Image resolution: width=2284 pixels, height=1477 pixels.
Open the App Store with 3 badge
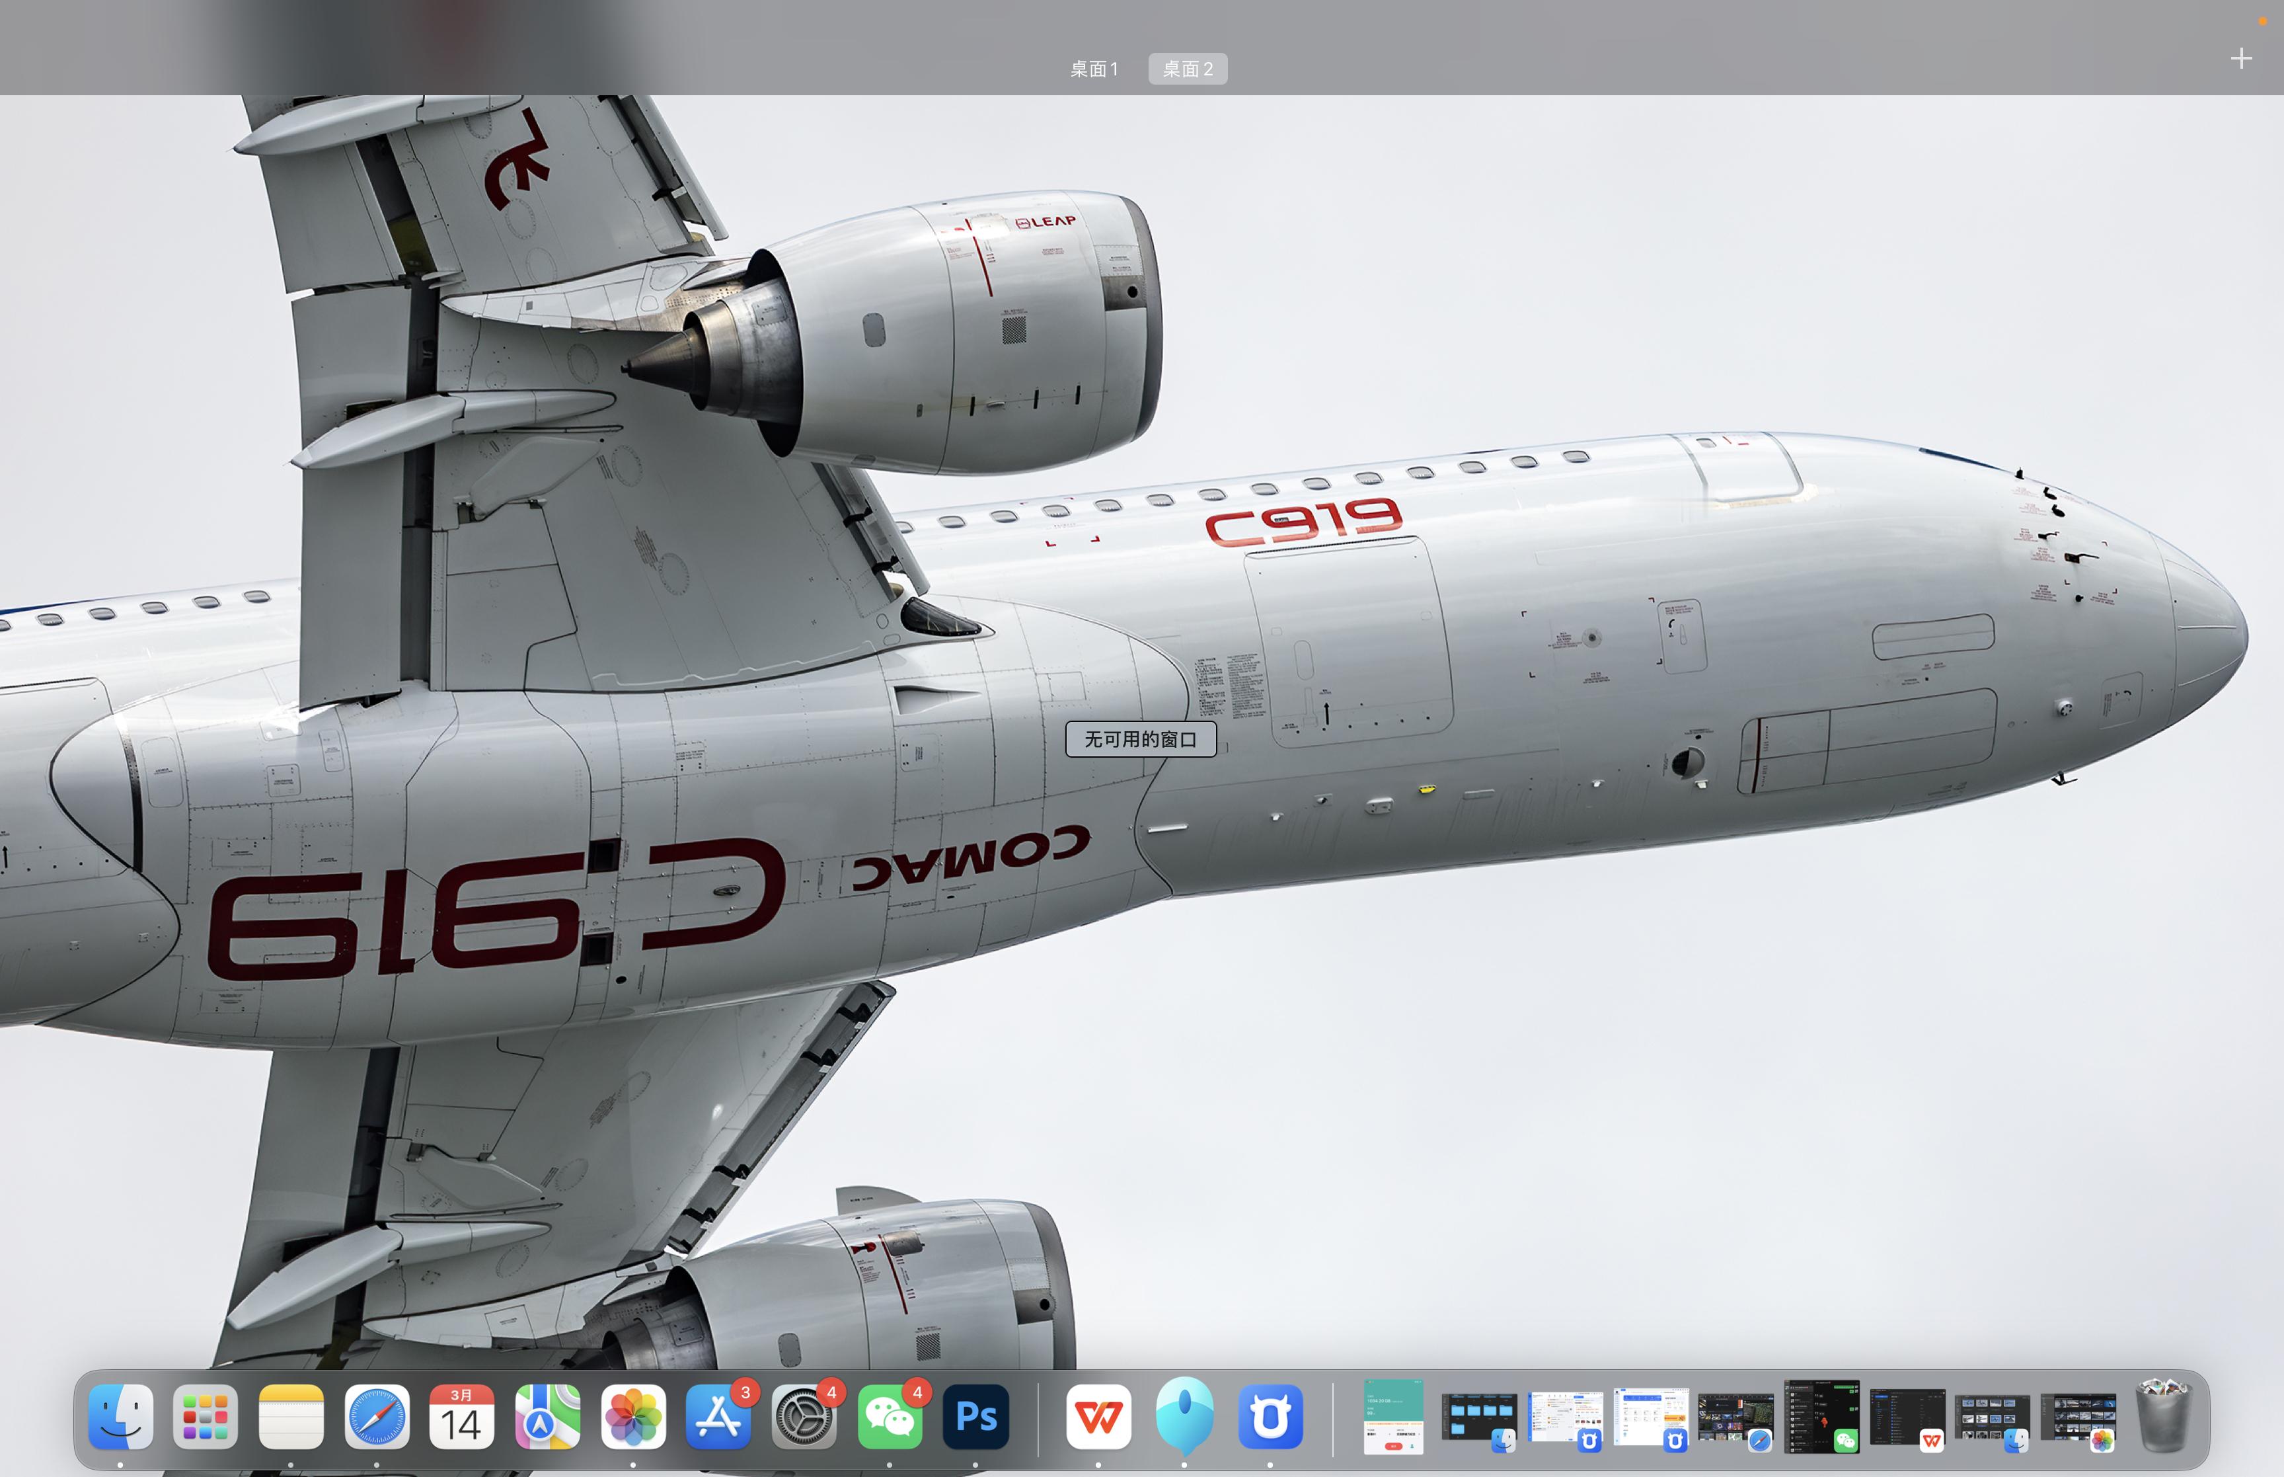pos(719,1416)
